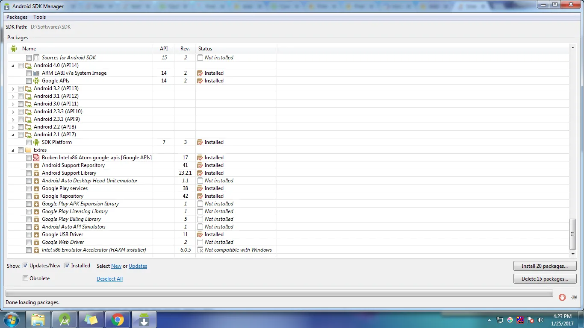Open the SDK Manager log window icon
The width and height of the screenshot is (584, 328).
pos(574,297)
